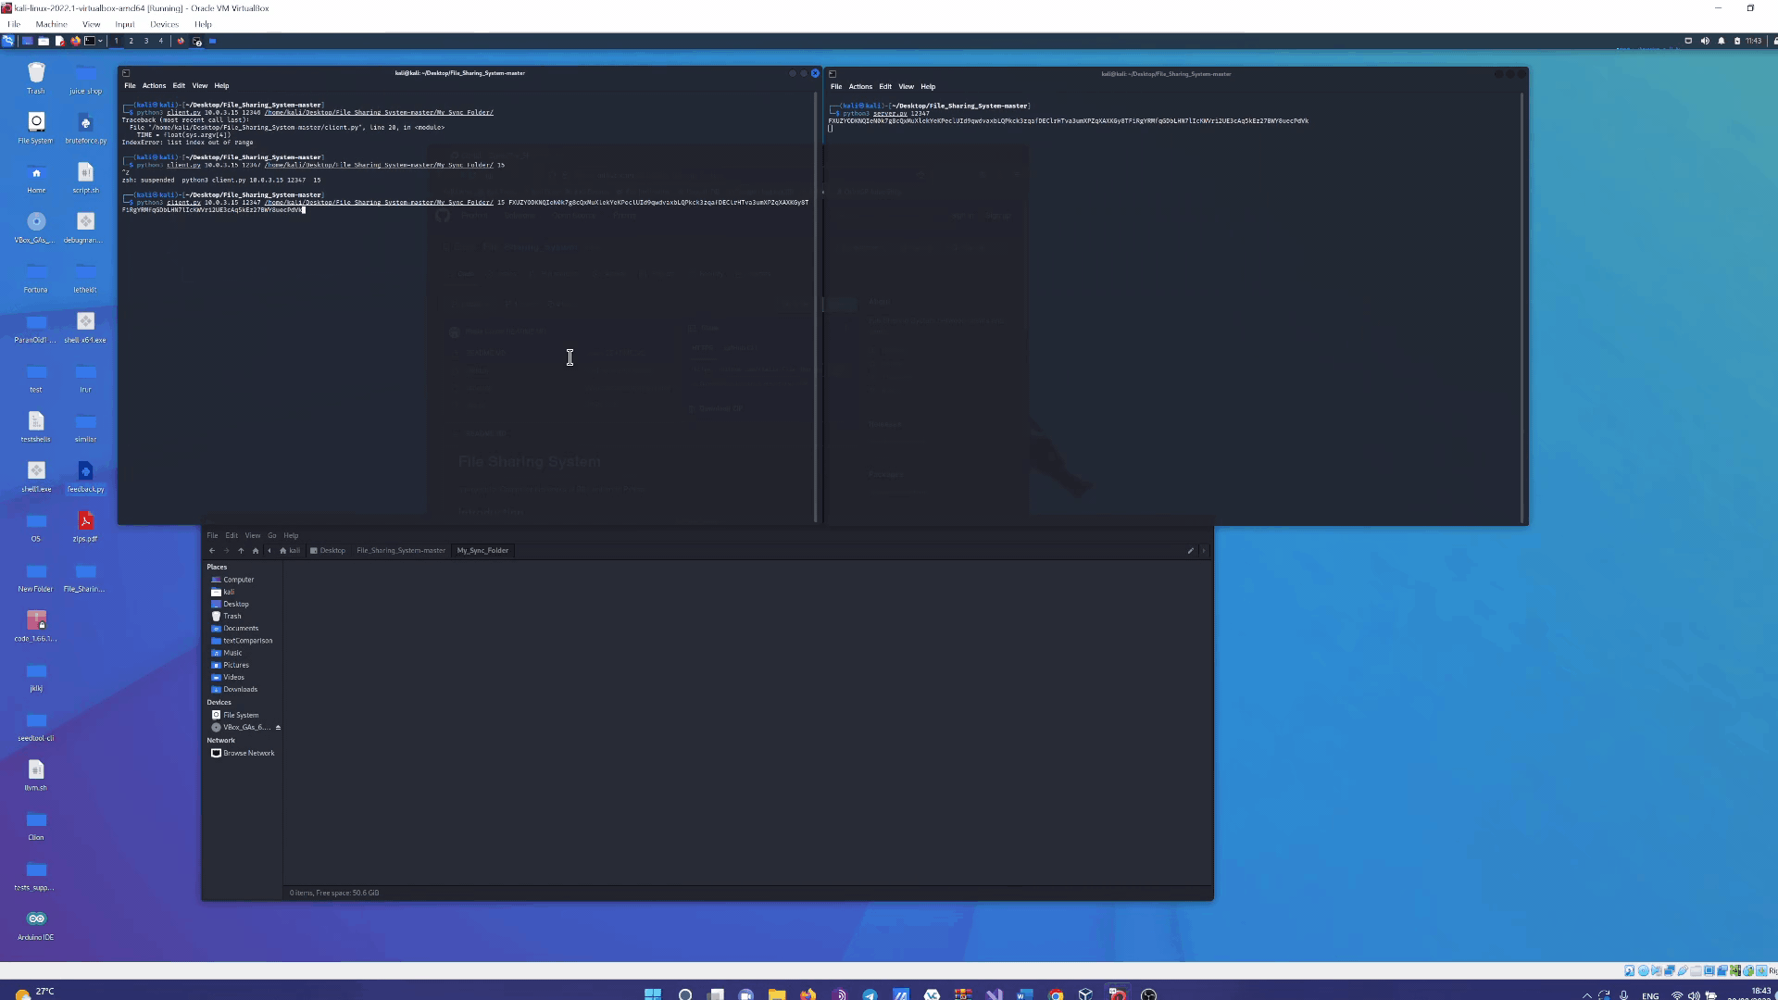
Task: Launch Firefox from the bottom taskbar
Action: pos(808,994)
